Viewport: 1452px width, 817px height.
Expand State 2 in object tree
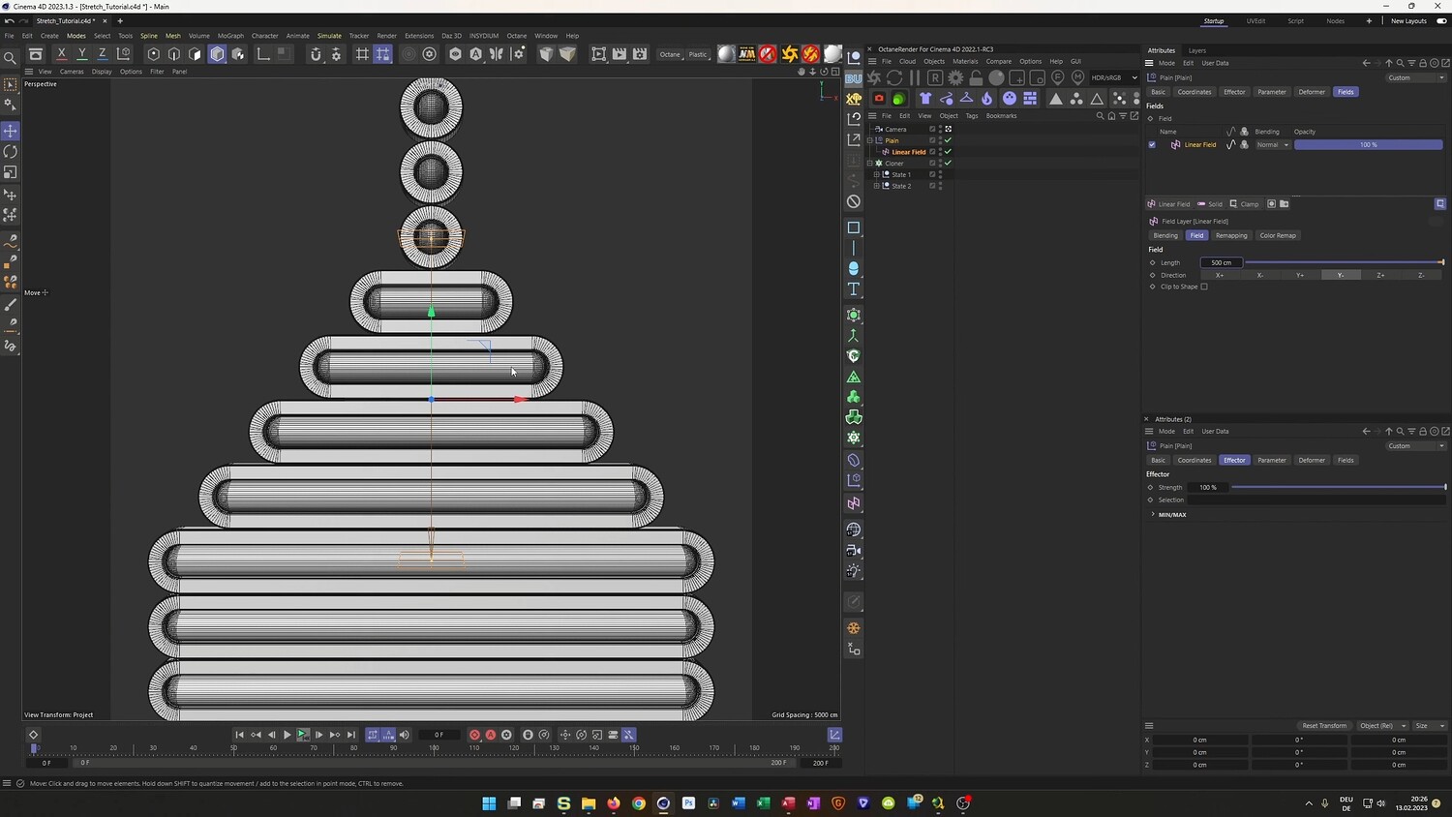click(x=877, y=186)
